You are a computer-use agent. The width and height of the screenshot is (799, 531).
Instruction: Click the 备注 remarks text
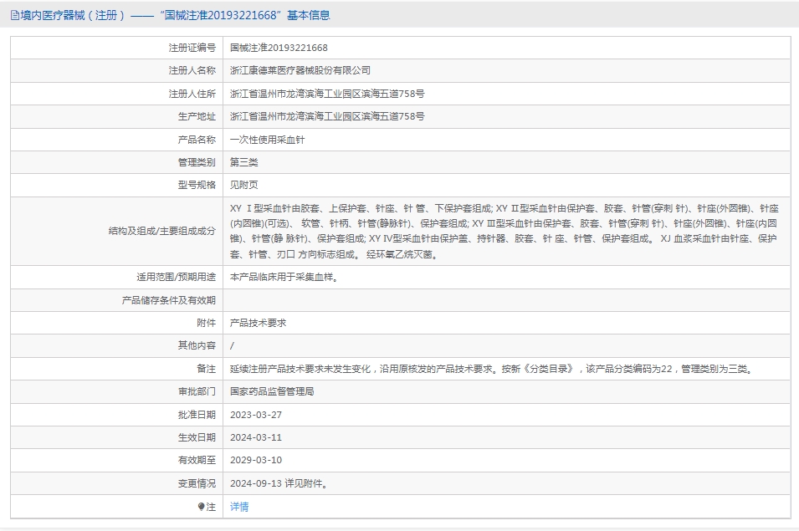tap(492, 369)
